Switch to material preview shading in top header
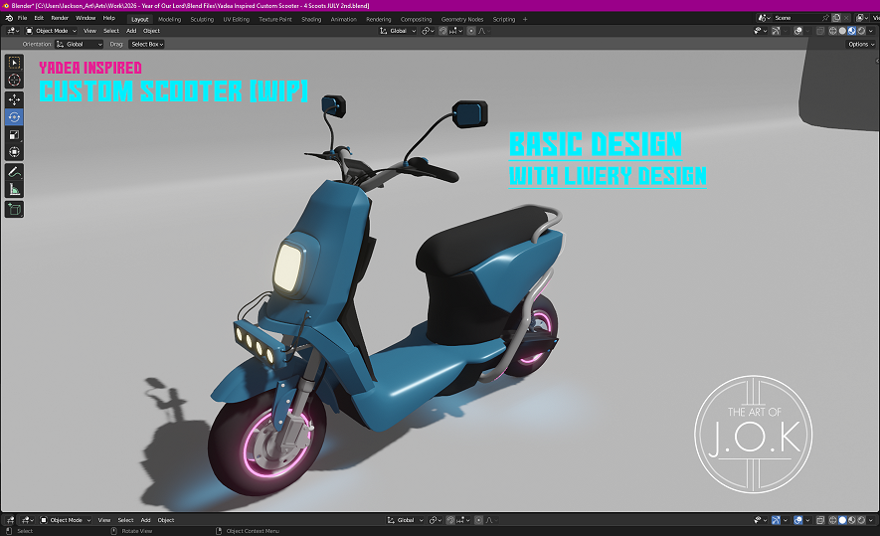Viewport: 880px width, 536px height. click(x=851, y=31)
